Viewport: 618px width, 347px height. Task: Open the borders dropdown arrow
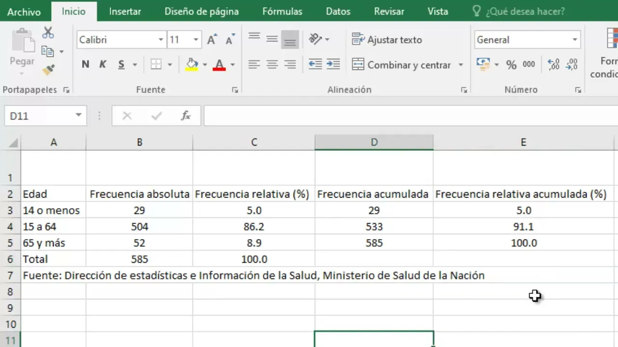[x=169, y=65]
